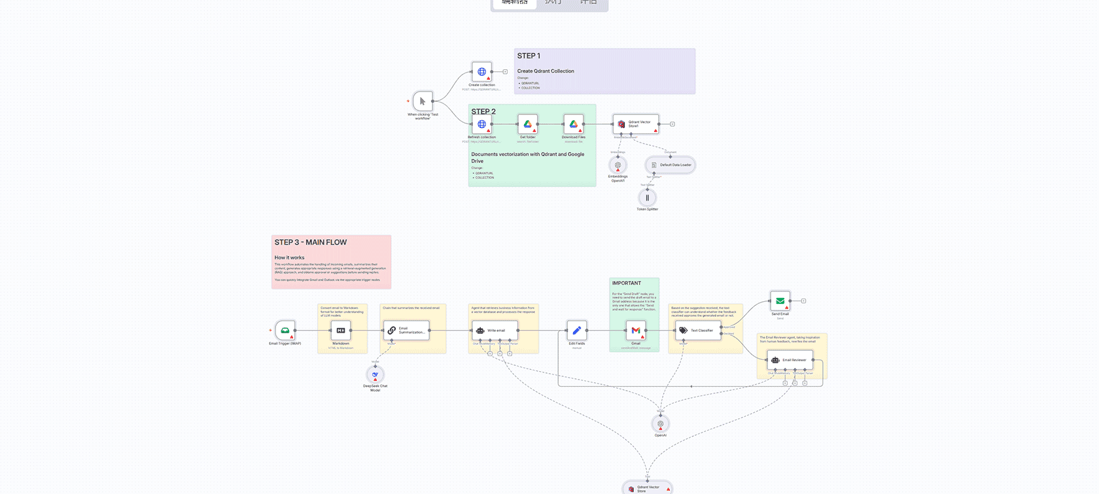Open the Gmail node
Screen dimensions: 1099x494
click(x=635, y=330)
